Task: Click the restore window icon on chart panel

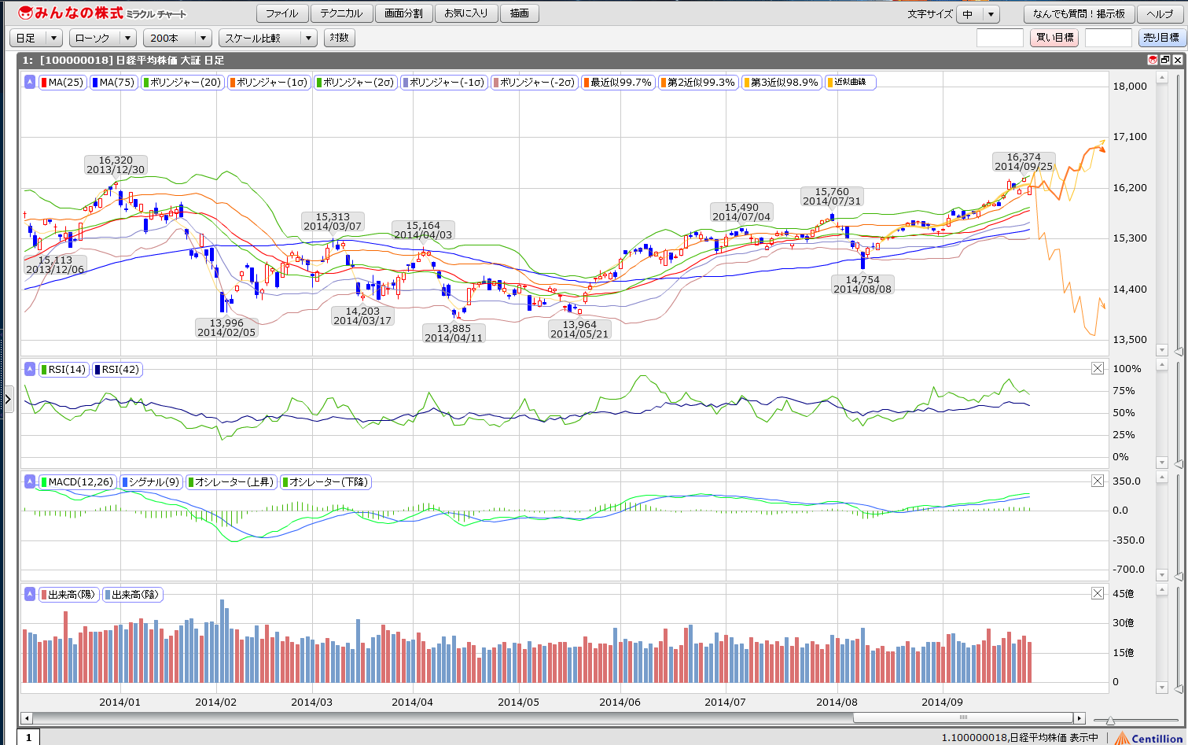Action: (1165, 60)
